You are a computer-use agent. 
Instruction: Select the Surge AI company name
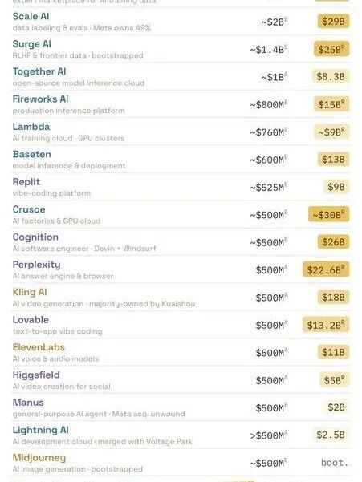[x=31, y=44]
